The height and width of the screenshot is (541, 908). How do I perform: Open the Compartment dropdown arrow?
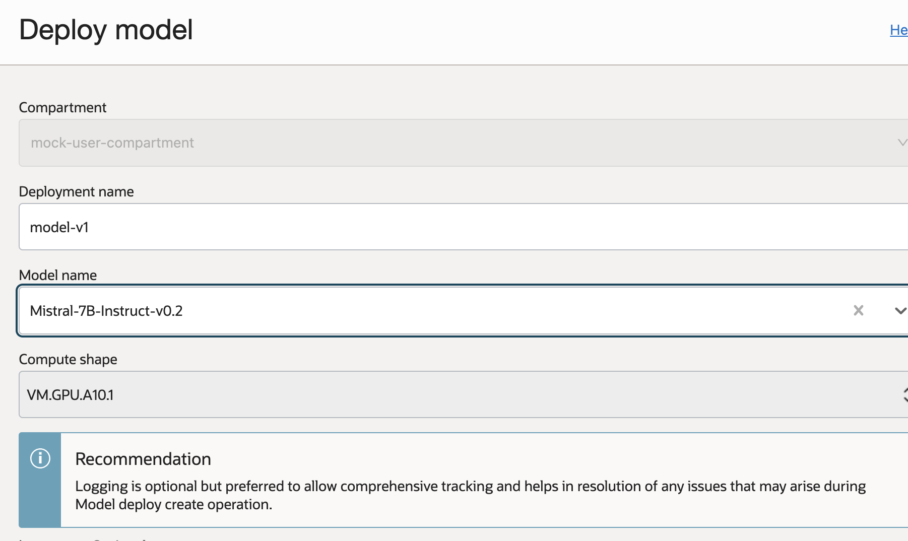[902, 143]
